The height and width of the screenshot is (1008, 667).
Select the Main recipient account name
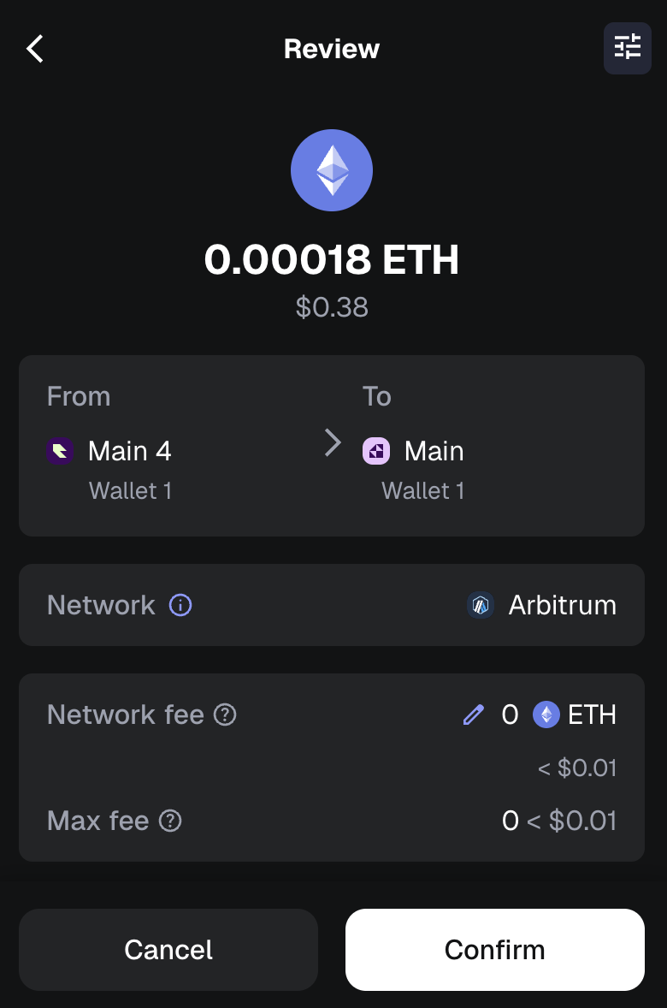click(434, 451)
